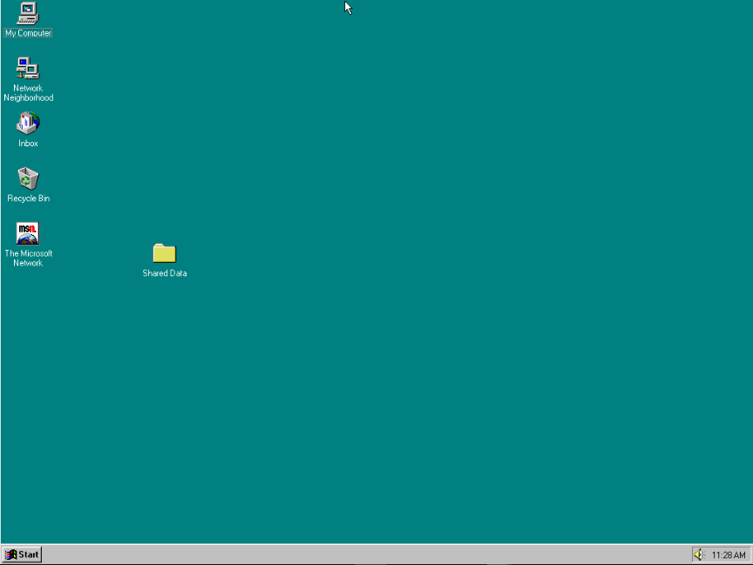Select the Inbox desktop icon
Viewport: 753px width, 565px height.
click(x=28, y=124)
